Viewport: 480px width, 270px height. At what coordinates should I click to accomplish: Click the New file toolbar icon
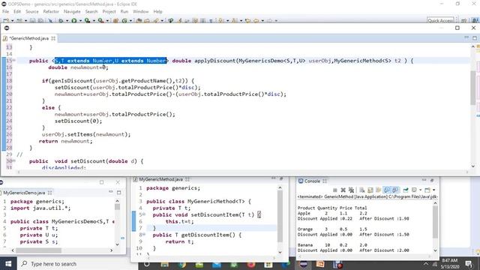[5, 20]
